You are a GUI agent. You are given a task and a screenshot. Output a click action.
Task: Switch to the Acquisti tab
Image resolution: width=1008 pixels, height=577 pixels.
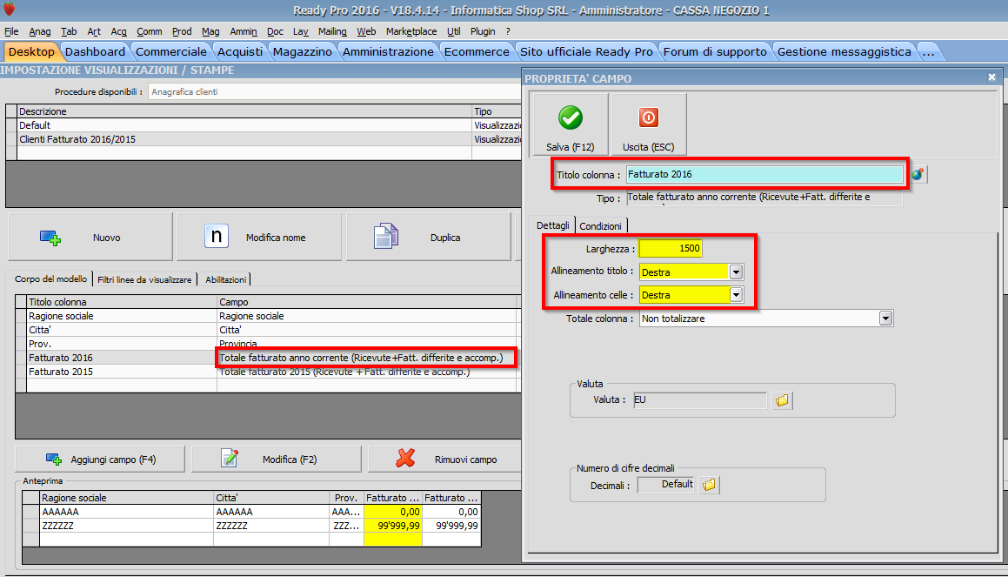tap(240, 51)
